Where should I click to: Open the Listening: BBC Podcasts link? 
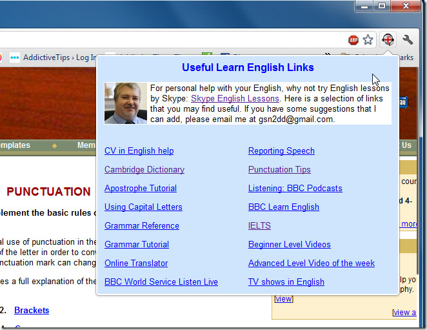[x=295, y=188]
